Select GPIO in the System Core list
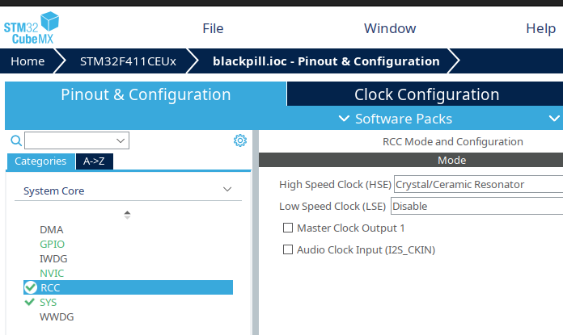The width and height of the screenshot is (563, 335). (x=52, y=244)
